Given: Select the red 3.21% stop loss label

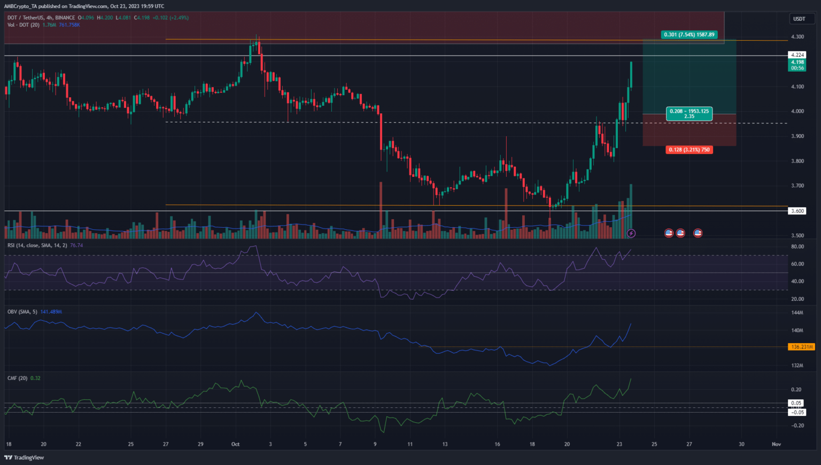Looking at the screenshot, I should [x=689, y=150].
